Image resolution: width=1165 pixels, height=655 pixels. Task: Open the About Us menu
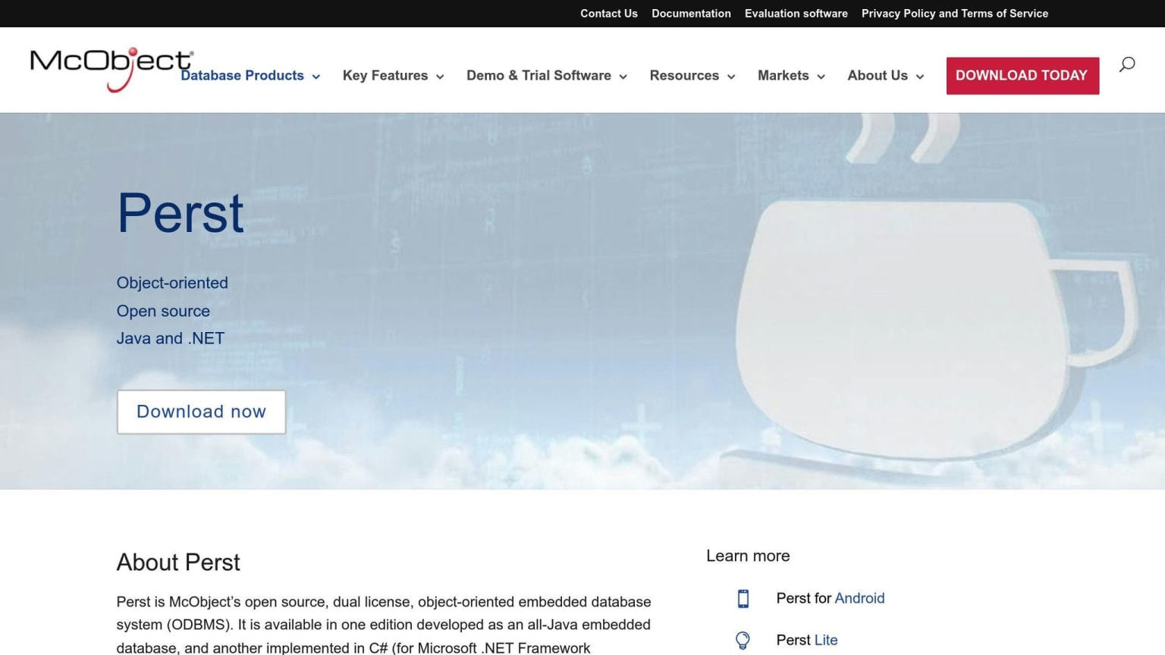click(878, 76)
